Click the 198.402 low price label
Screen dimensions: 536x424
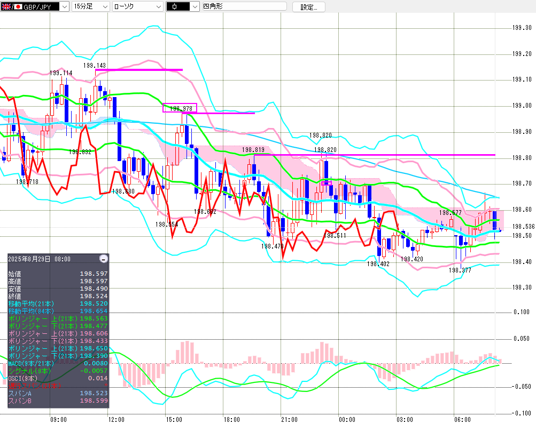tap(378, 264)
